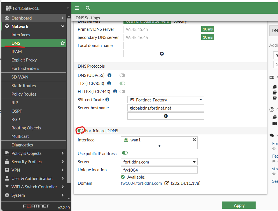The image size is (278, 211).
Task: Show info icon for SSL certificate
Action: (x=107, y=99)
